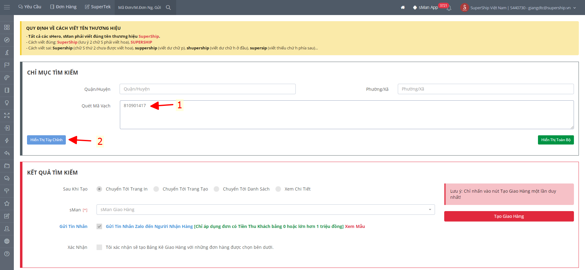Click the 'CHỈ MỤC TÌM KIẾM' heading
Image resolution: width=585 pixels, height=270 pixels.
point(53,73)
